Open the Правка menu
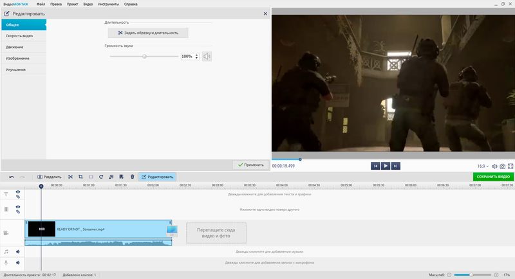 click(56, 4)
